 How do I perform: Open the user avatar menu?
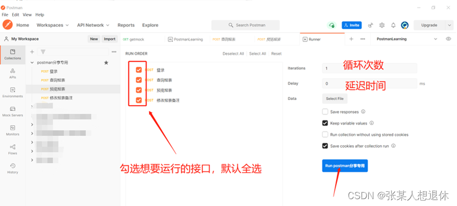(x=405, y=25)
